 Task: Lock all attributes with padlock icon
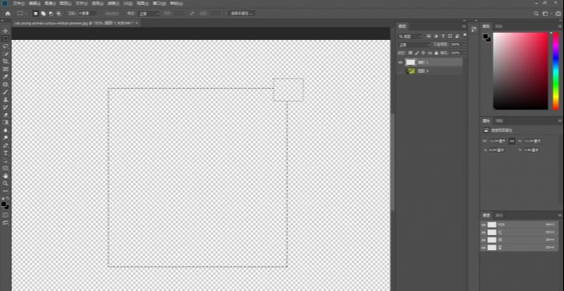coord(436,53)
